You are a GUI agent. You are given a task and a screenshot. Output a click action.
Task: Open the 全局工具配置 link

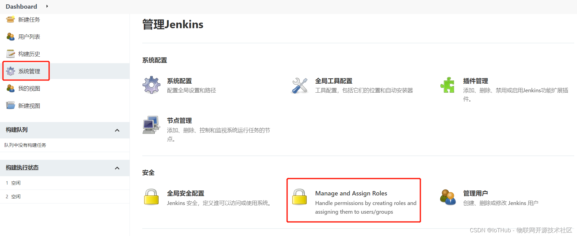point(334,81)
